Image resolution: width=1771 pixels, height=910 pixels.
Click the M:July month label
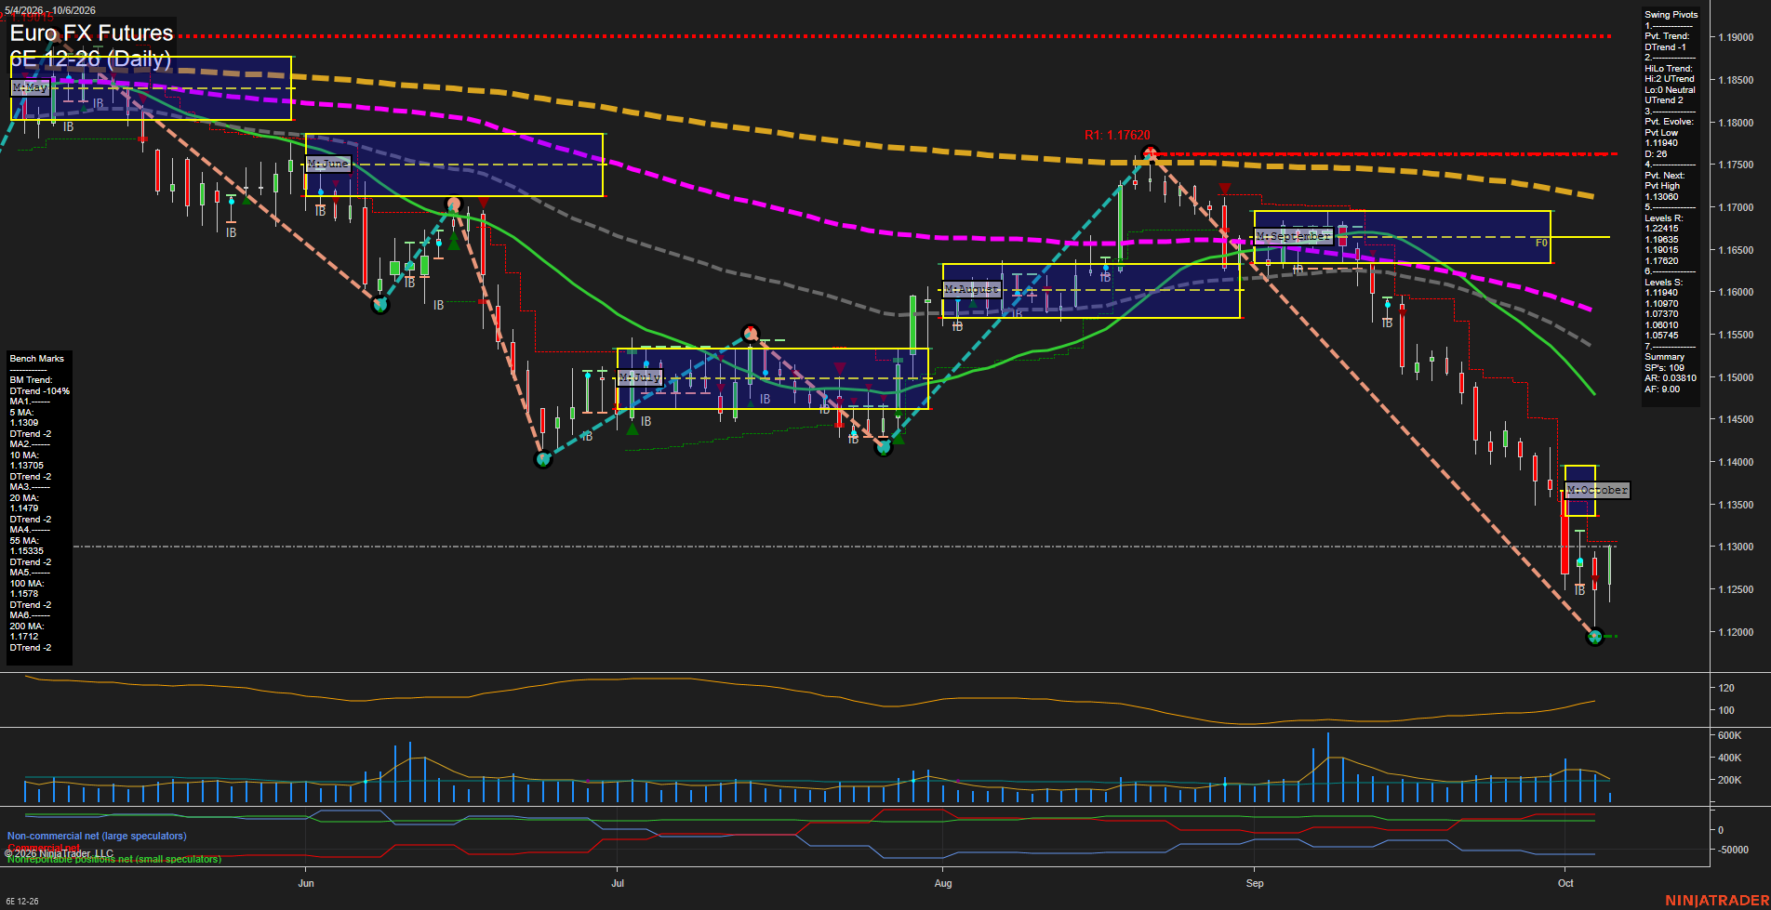point(640,377)
